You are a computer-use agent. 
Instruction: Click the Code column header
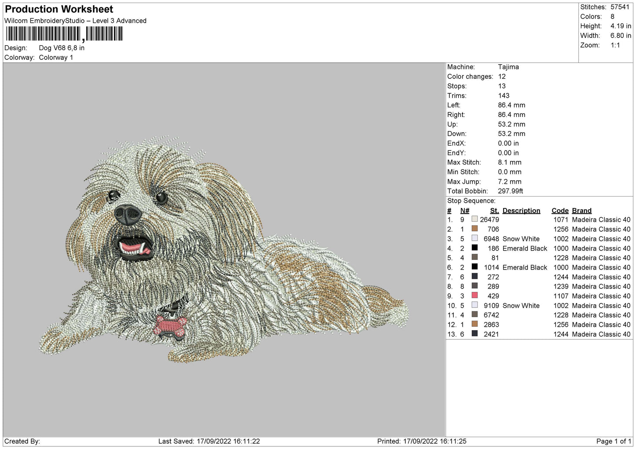560,211
